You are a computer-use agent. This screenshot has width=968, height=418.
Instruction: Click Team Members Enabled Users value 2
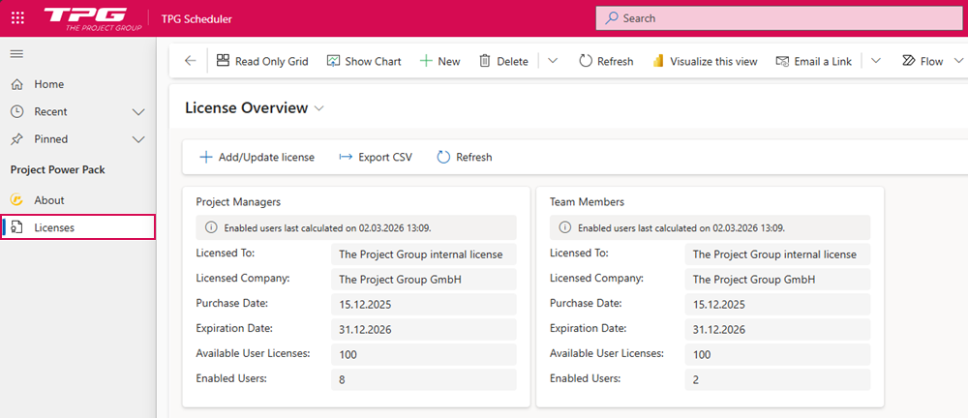(x=778, y=379)
